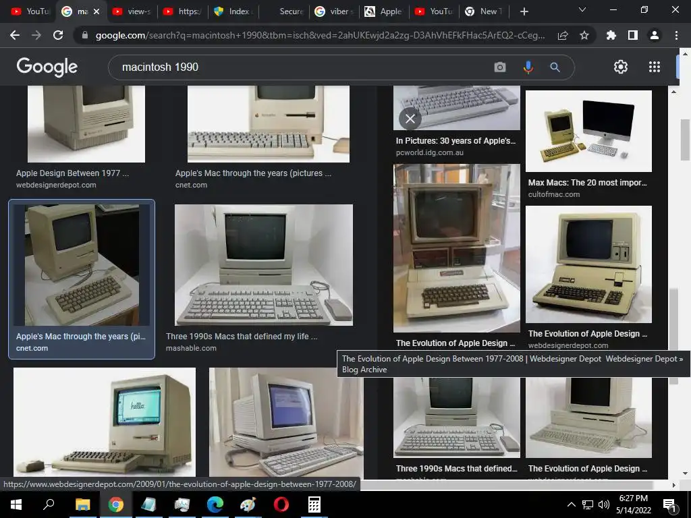
Task: Switch to the Apple tab
Action: tap(383, 11)
